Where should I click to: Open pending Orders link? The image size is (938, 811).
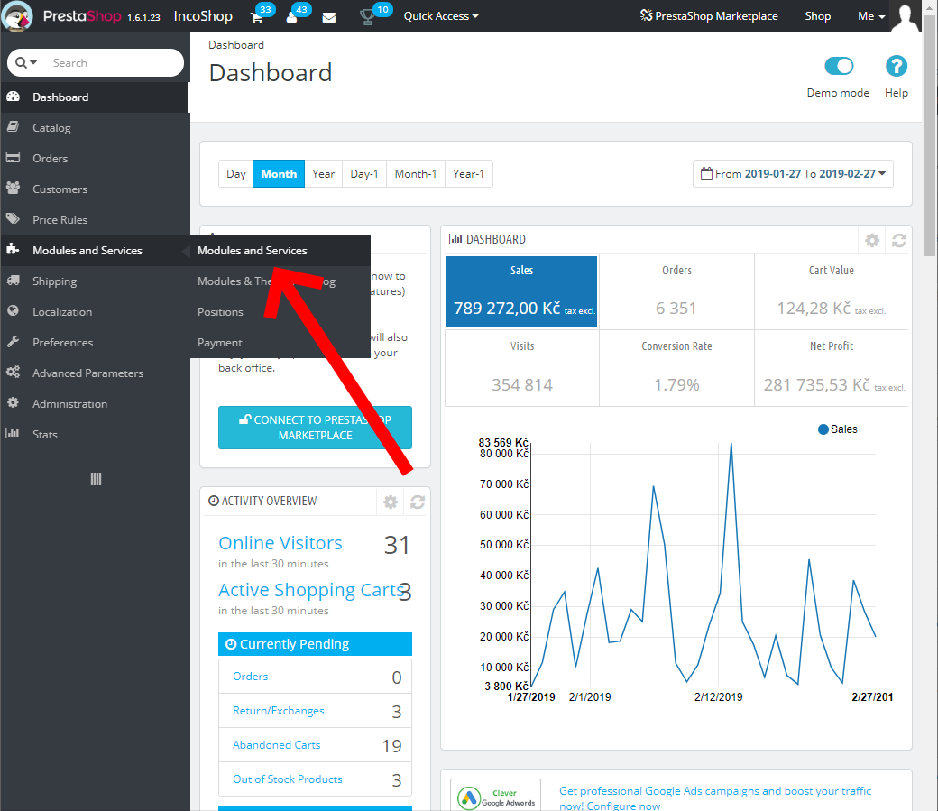pos(250,677)
